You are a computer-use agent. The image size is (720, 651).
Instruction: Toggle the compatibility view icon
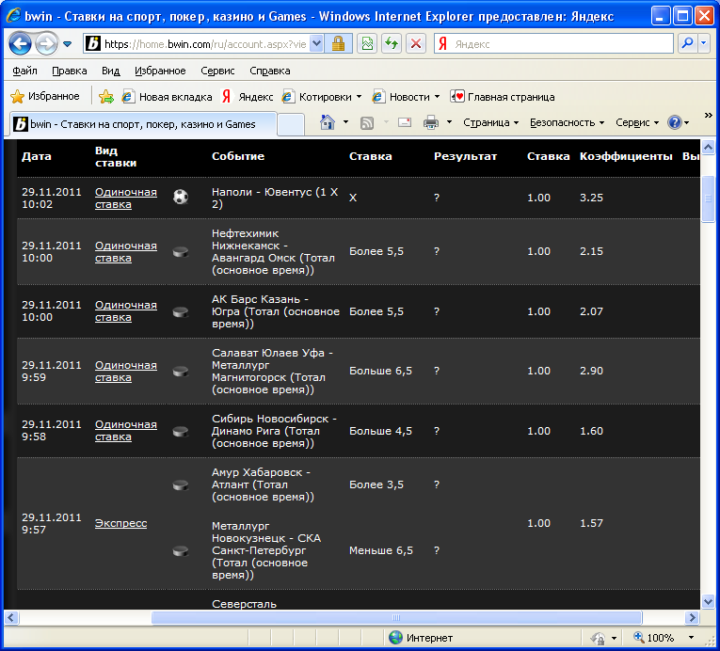pyautogui.click(x=367, y=44)
